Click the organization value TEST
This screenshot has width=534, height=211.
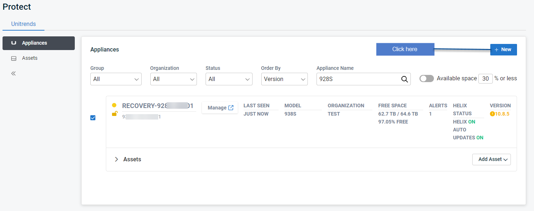pos(334,114)
